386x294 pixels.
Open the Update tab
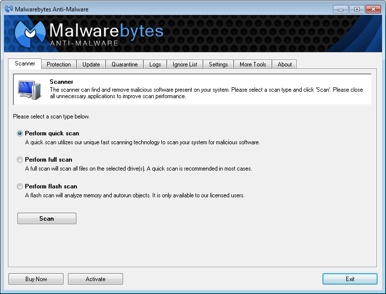(91, 64)
